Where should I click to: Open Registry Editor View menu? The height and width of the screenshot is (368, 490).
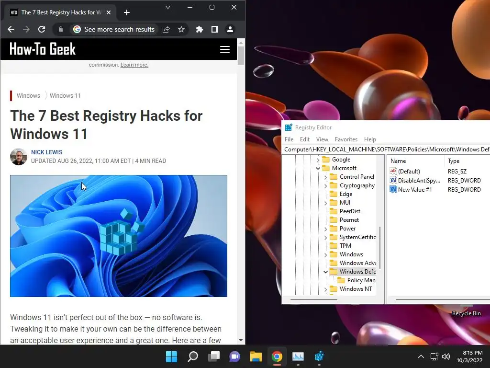(322, 139)
